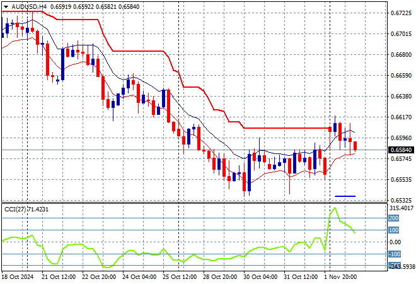Screen dimensions: 416x284
Task: Click the short blue horizontal line segment
Action: click(345, 196)
